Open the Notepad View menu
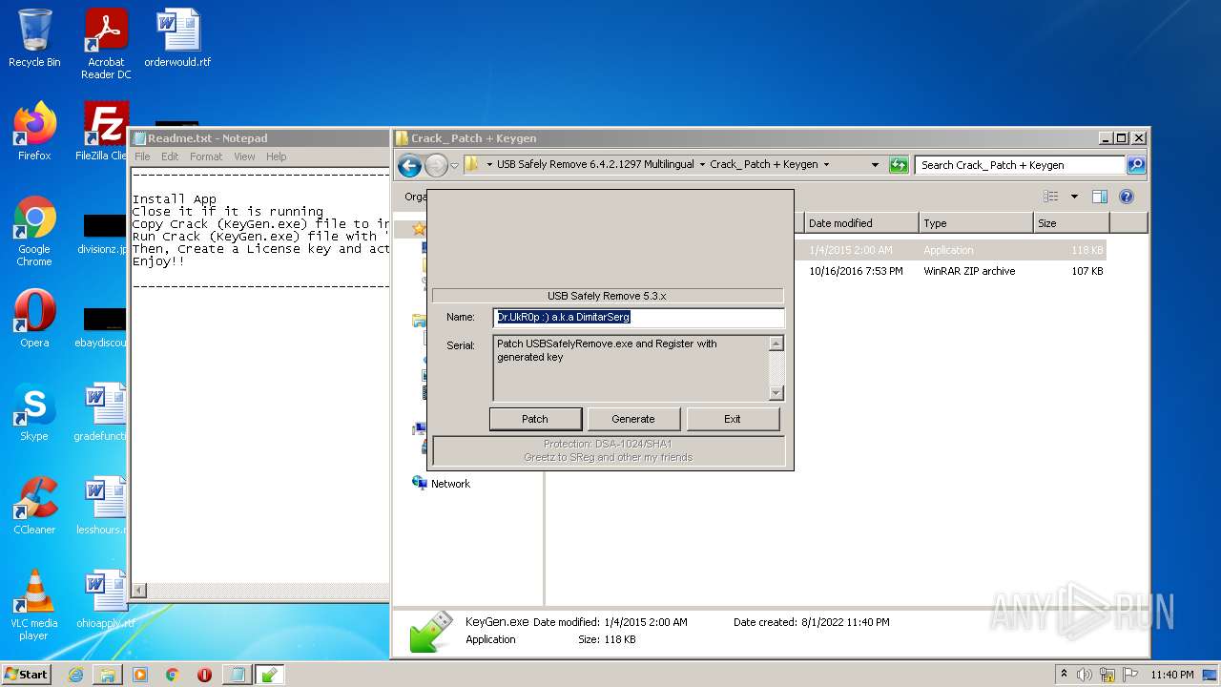Screen dimensions: 1221x687 click(x=244, y=156)
